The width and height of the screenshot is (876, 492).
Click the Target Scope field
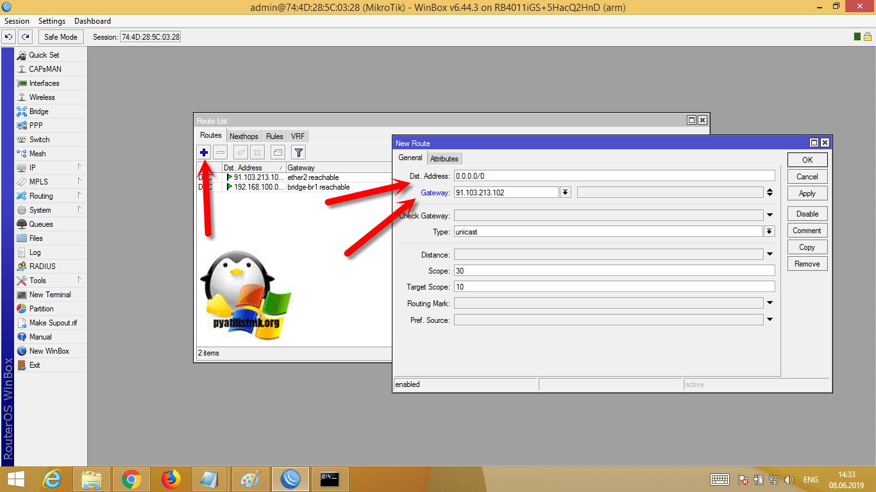[x=614, y=287]
